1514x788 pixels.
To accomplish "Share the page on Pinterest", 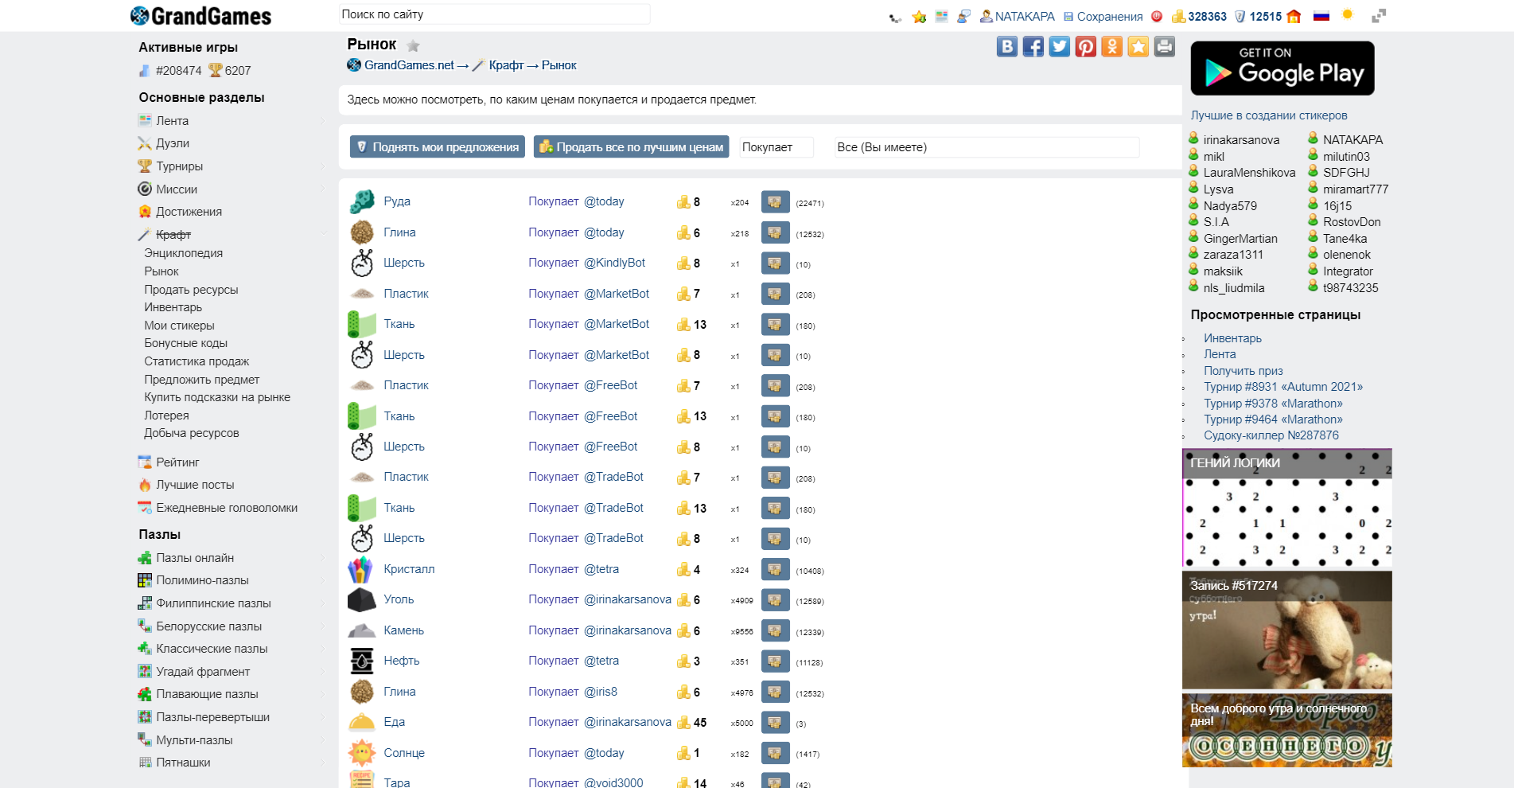I will point(1086,47).
